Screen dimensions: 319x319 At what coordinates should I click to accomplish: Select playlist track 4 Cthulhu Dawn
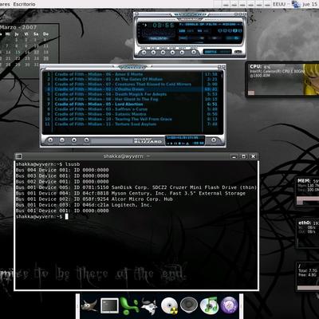point(132,89)
